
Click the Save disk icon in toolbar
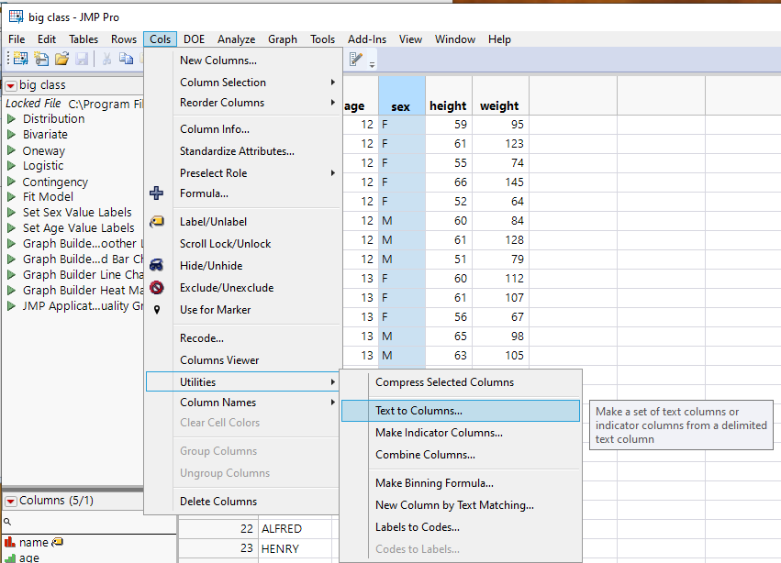pyautogui.click(x=82, y=59)
